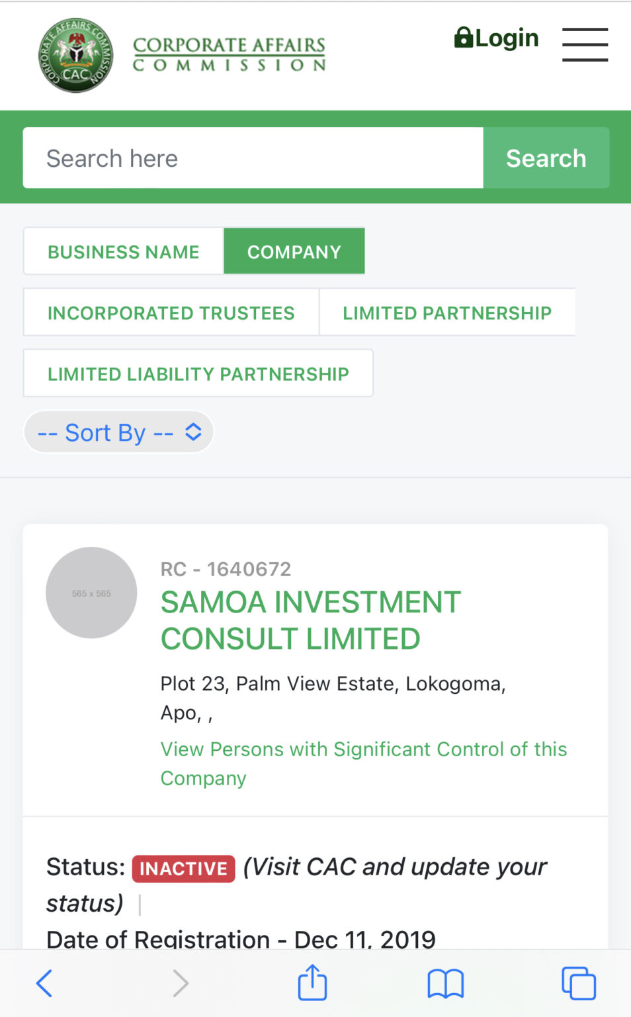This screenshot has height=1017, width=631.
Task: Open the Share sheet icon
Action: [x=312, y=982]
